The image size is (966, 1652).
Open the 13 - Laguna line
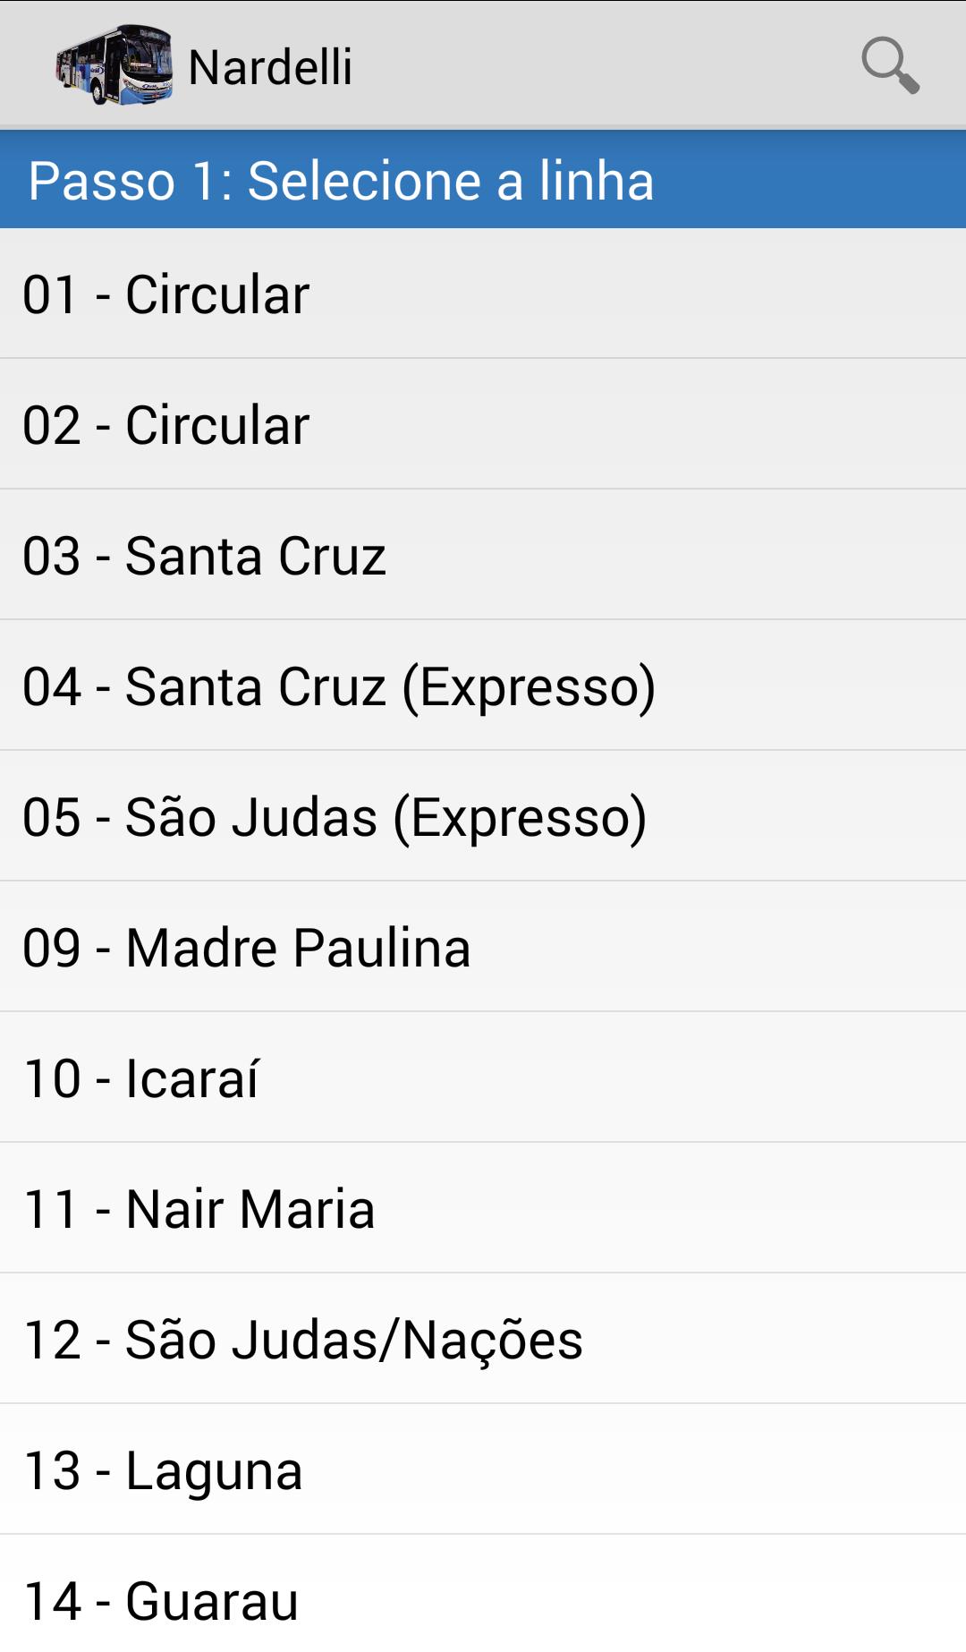(483, 1469)
